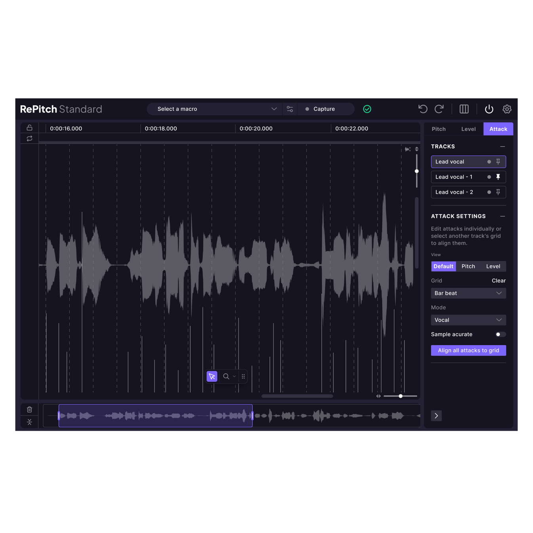
Task: Open the Select a macro dropdown
Action: pos(214,109)
